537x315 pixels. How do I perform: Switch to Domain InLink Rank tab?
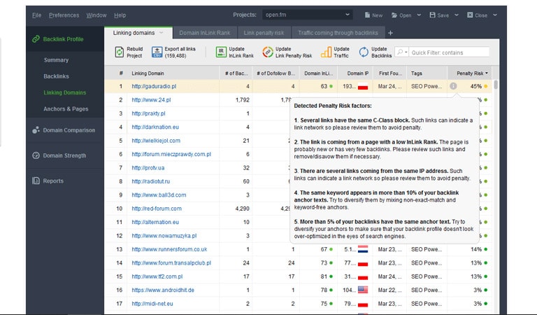(205, 33)
